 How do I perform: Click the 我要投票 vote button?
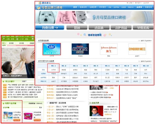click(x=50, y=28)
